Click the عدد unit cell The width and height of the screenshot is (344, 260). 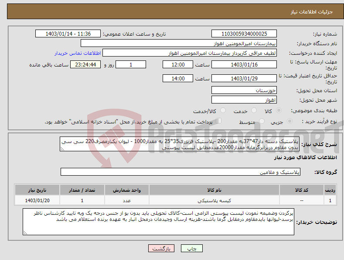click(127, 200)
